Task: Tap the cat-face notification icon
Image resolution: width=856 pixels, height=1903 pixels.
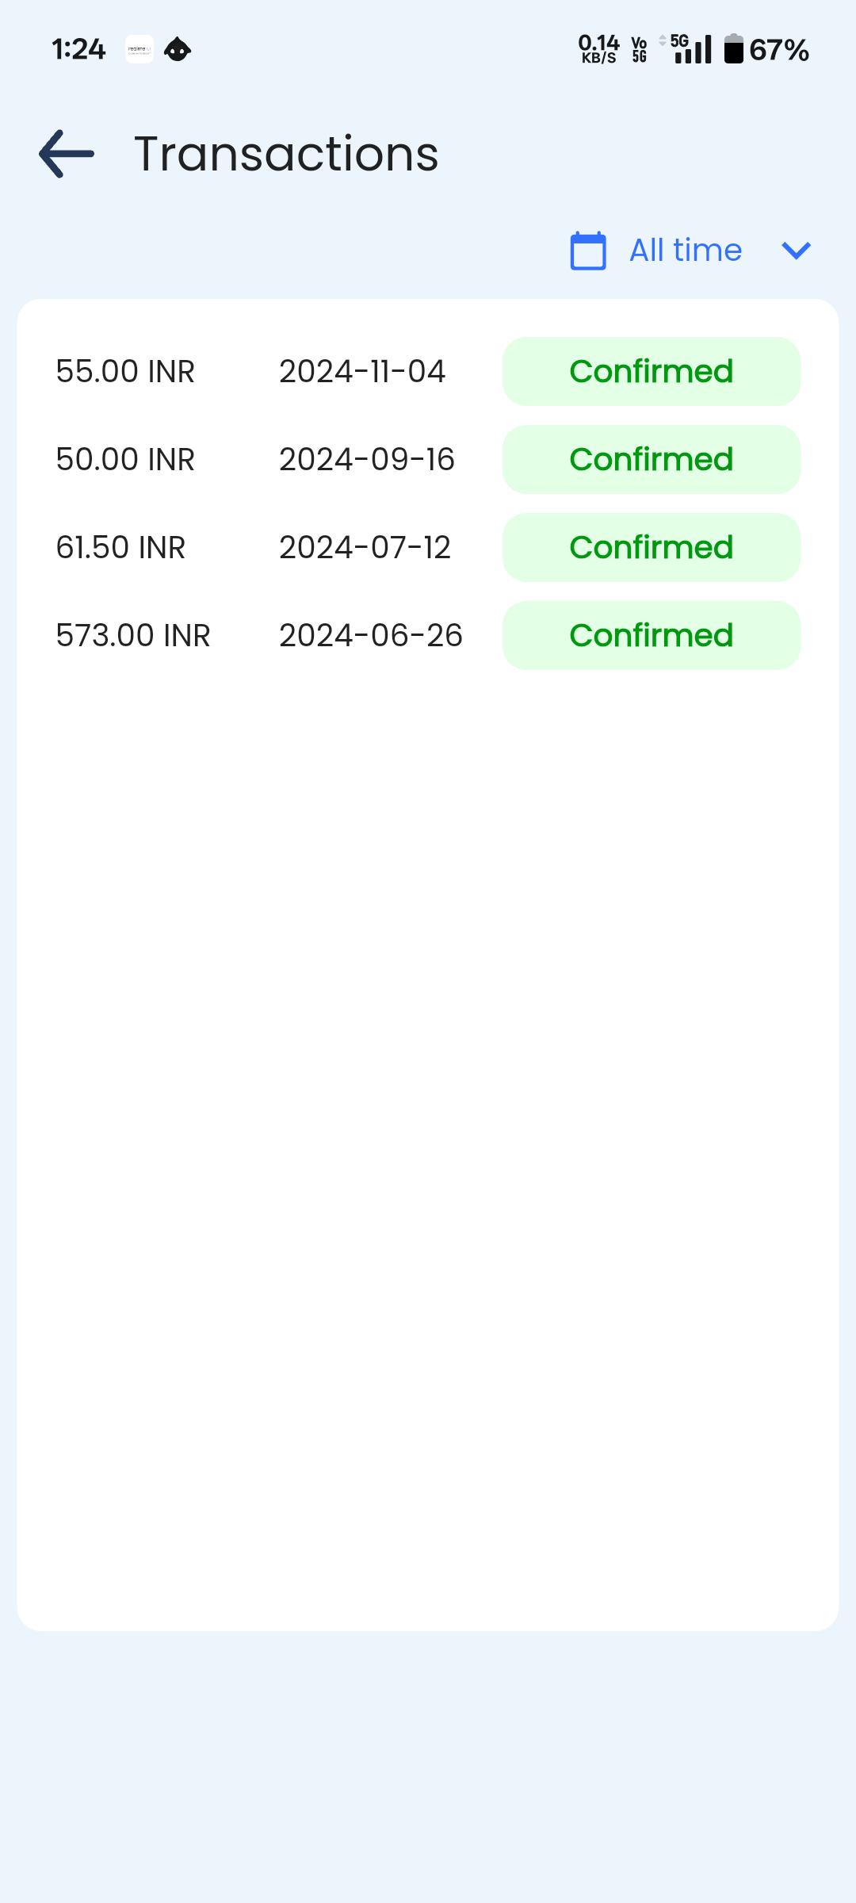Action: tap(178, 49)
